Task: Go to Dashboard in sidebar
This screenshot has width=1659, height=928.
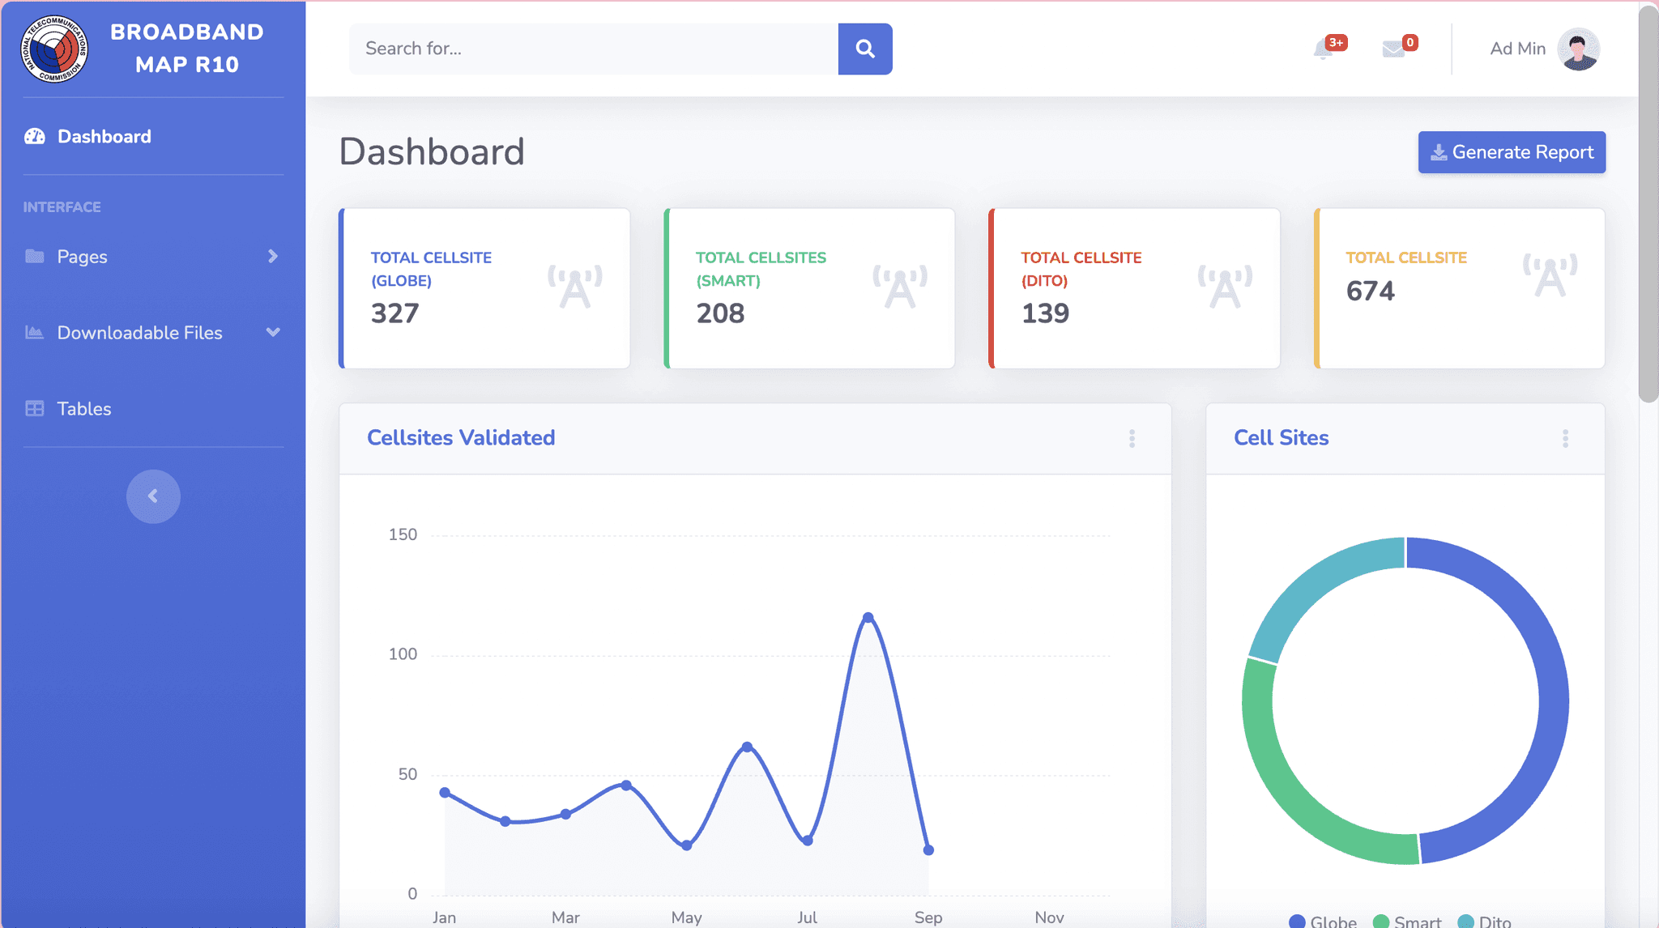Action: point(104,137)
